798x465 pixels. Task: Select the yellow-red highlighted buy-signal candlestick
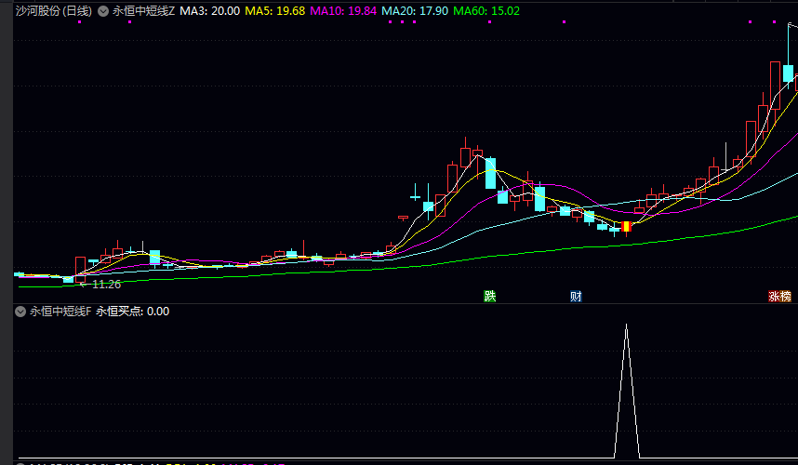click(x=627, y=226)
